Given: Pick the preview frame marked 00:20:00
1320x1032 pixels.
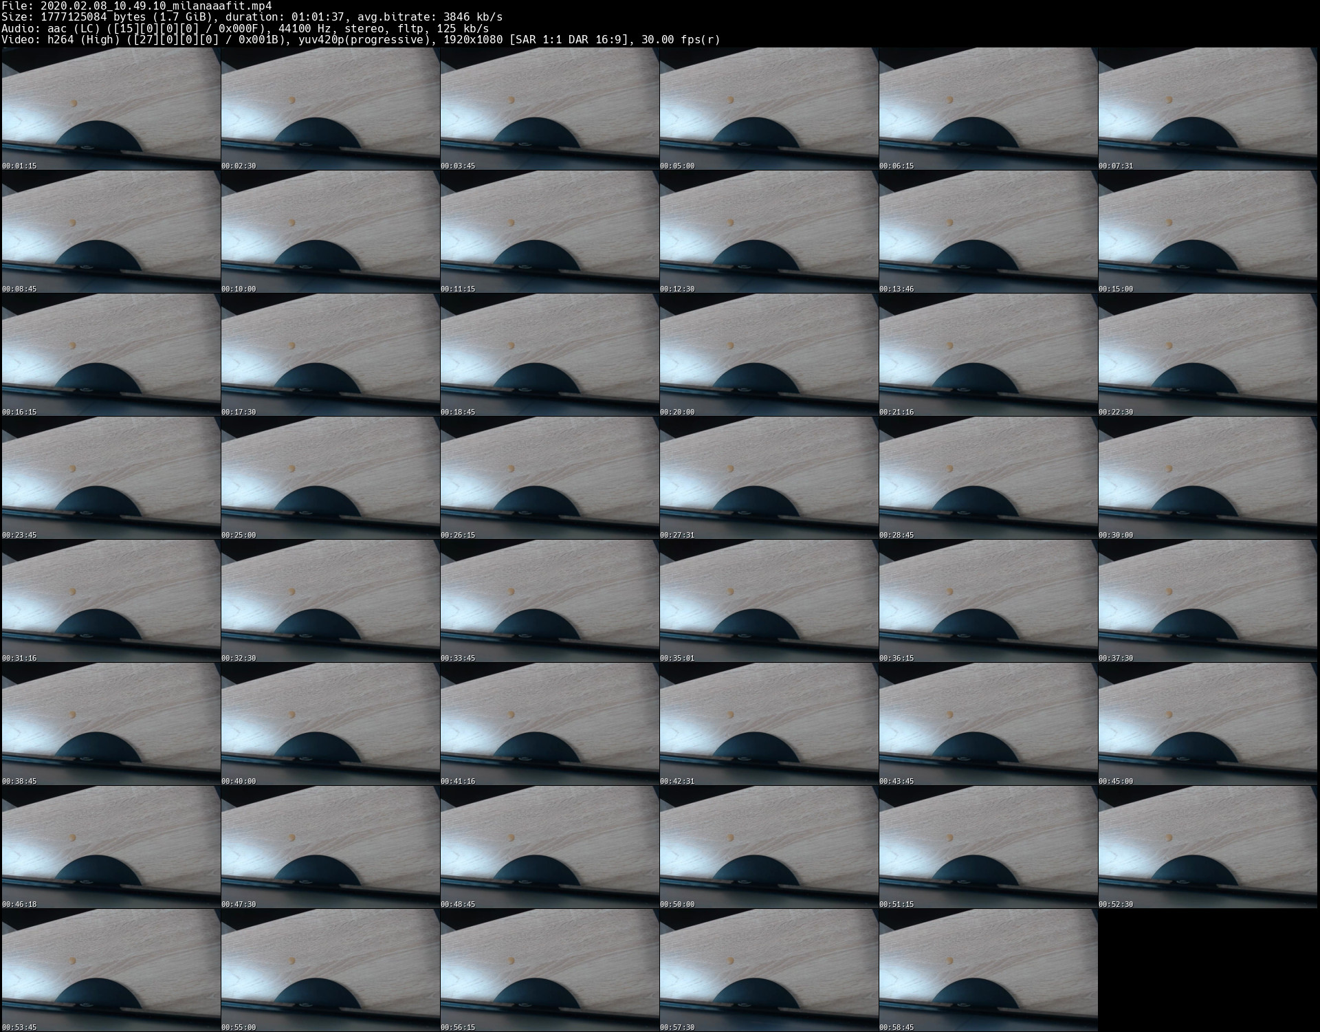Looking at the screenshot, I should [x=769, y=355].
